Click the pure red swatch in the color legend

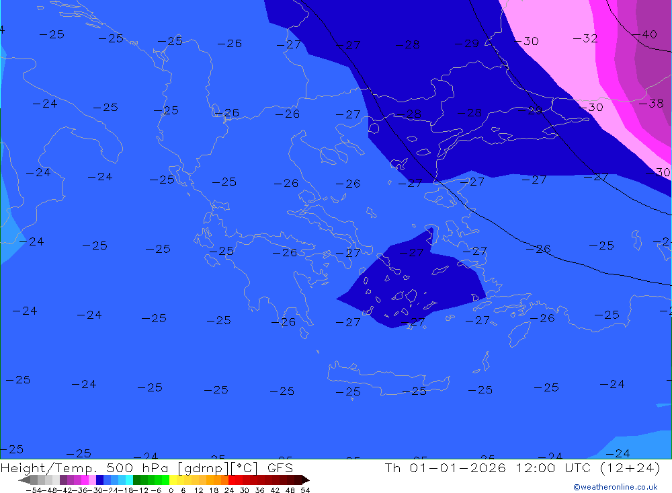click(232, 480)
